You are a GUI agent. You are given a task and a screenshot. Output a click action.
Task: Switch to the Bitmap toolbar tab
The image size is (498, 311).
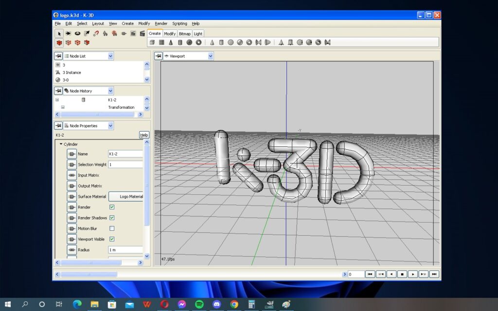click(x=184, y=34)
